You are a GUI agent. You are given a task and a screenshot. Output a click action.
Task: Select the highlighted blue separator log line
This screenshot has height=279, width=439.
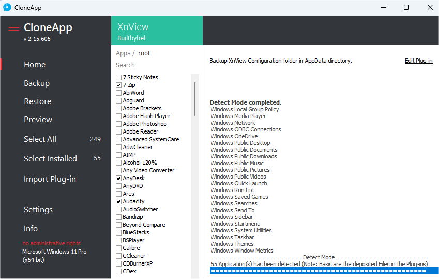[x=324, y=271]
